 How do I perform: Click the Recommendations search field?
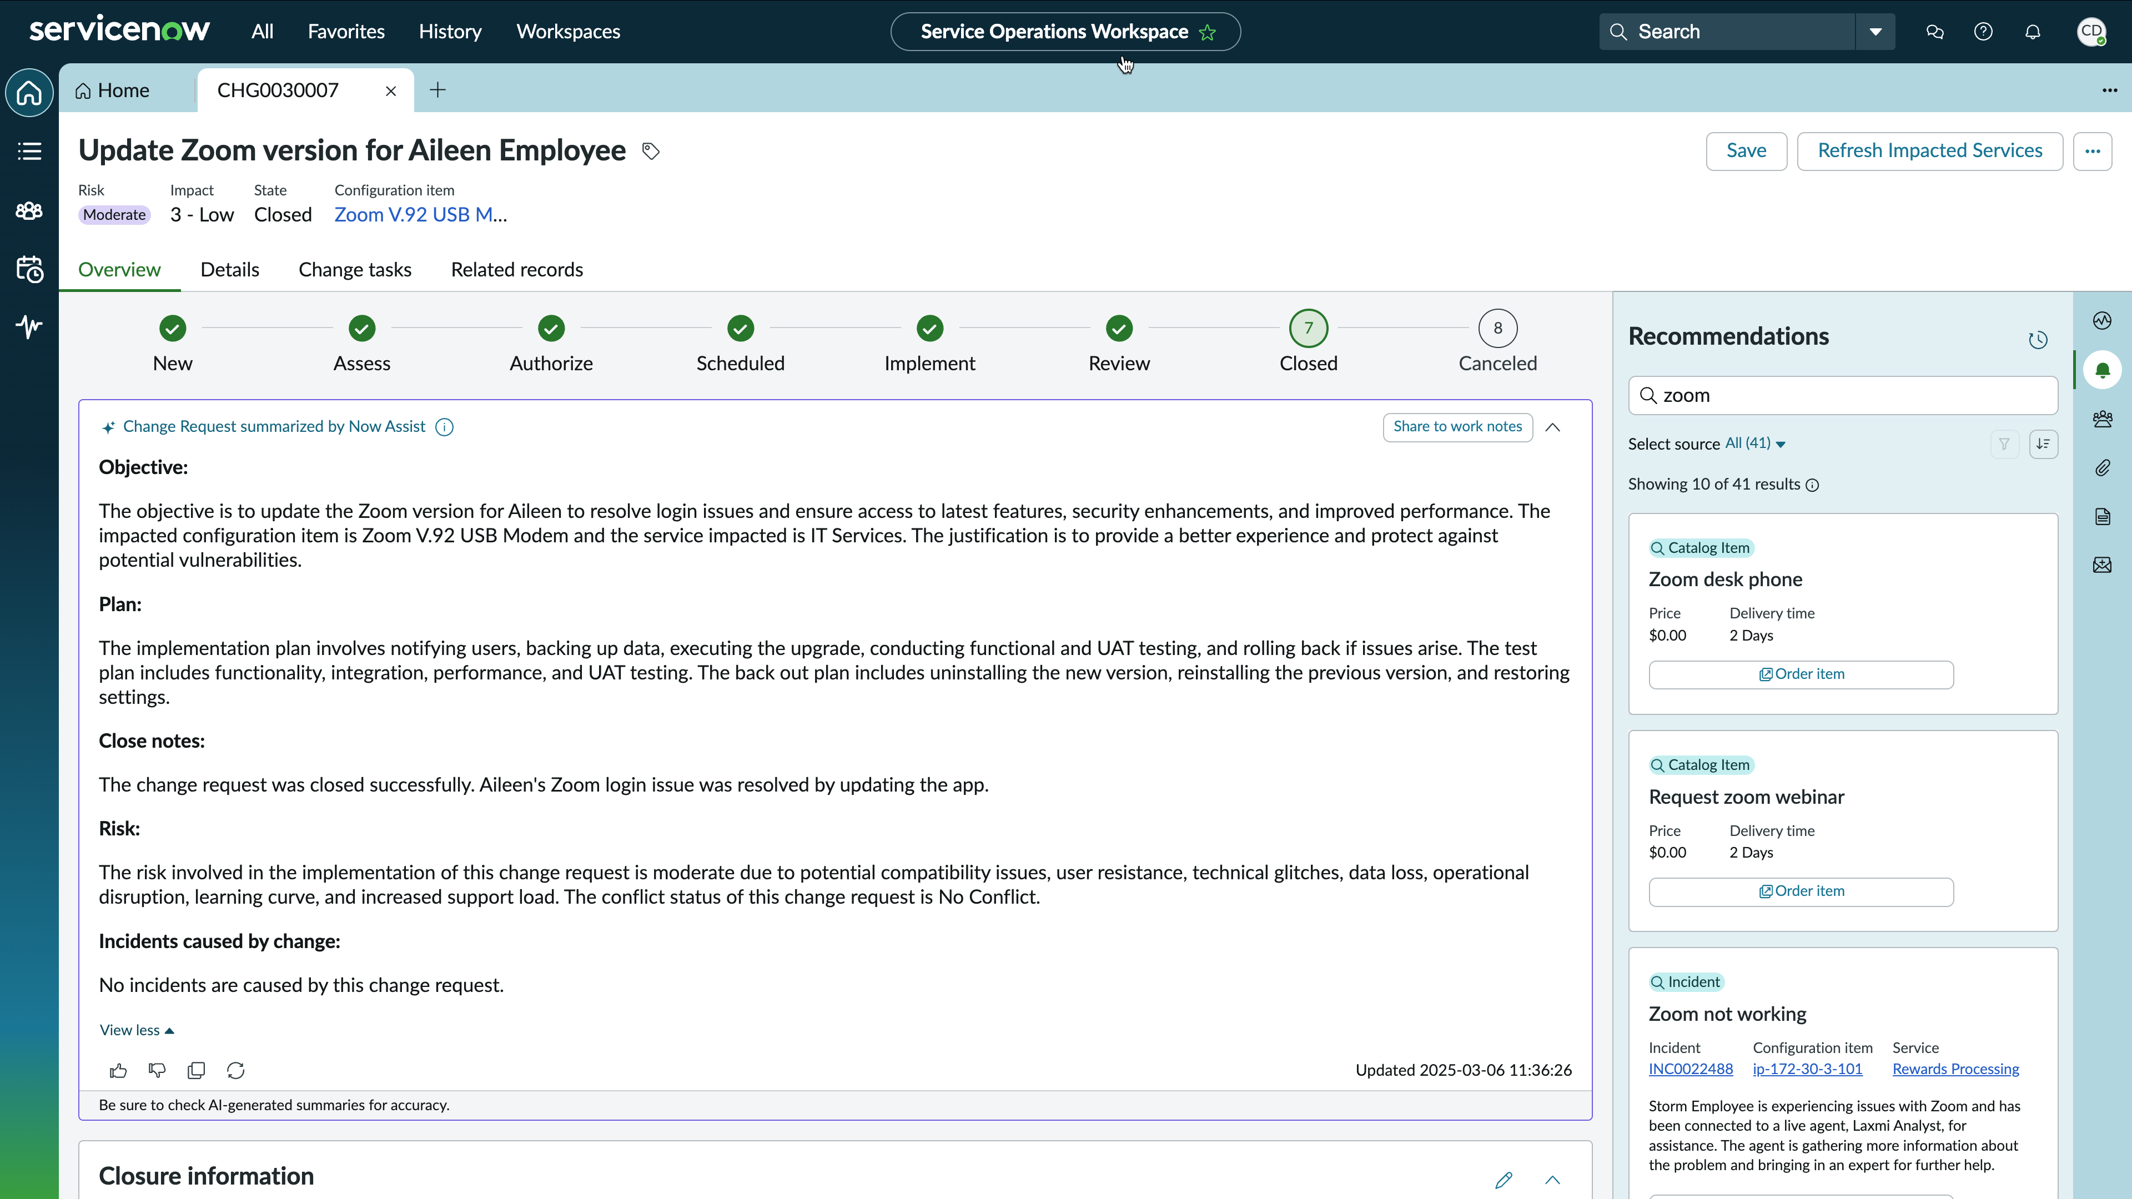pyautogui.click(x=1843, y=396)
